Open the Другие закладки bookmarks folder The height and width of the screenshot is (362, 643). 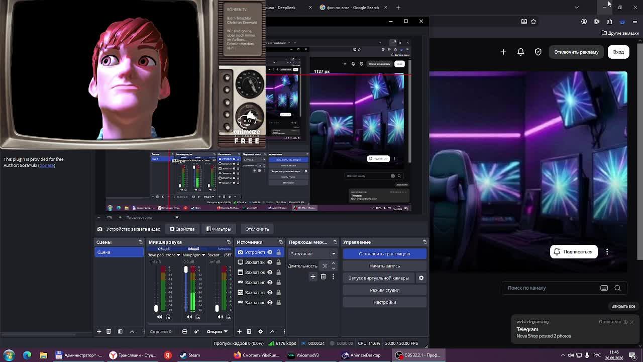[620, 33]
